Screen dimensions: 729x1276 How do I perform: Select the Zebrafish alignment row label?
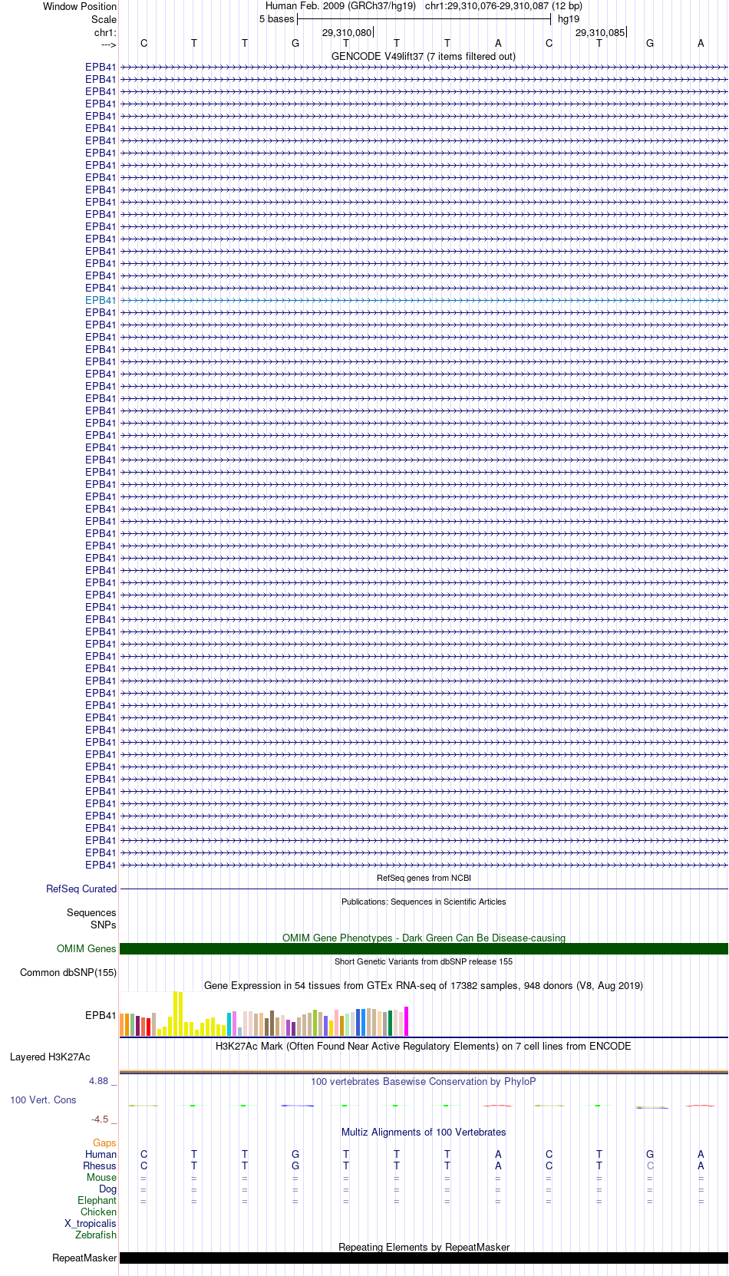pos(96,1235)
